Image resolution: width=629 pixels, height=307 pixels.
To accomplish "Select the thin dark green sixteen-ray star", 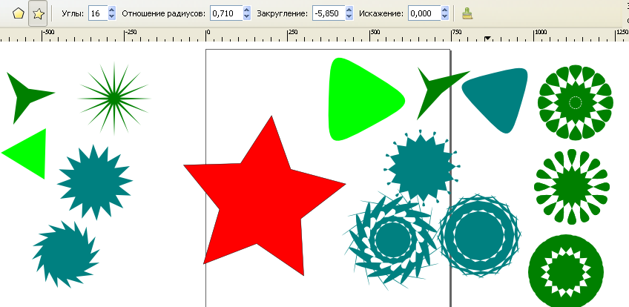I will [x=114, y=98].
